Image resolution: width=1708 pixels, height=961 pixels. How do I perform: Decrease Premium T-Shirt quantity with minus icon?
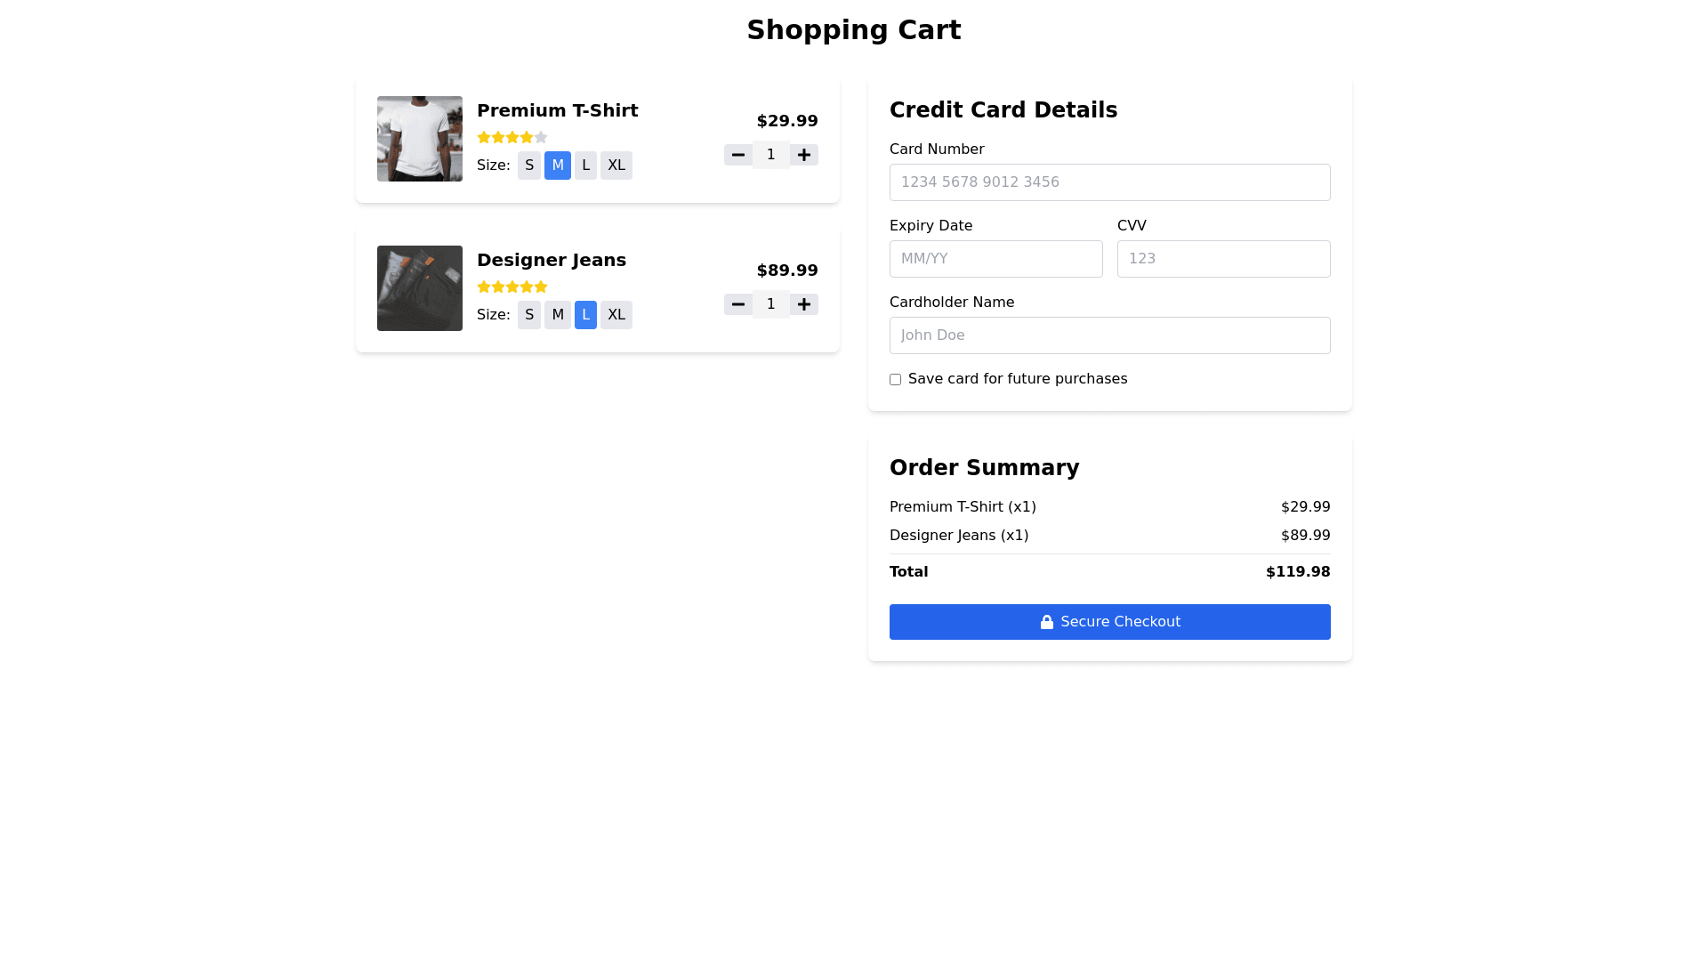coord(737,155)
